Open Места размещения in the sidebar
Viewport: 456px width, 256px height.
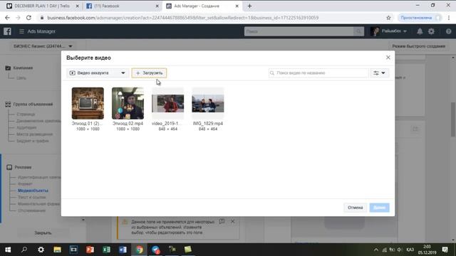[35, 134]
